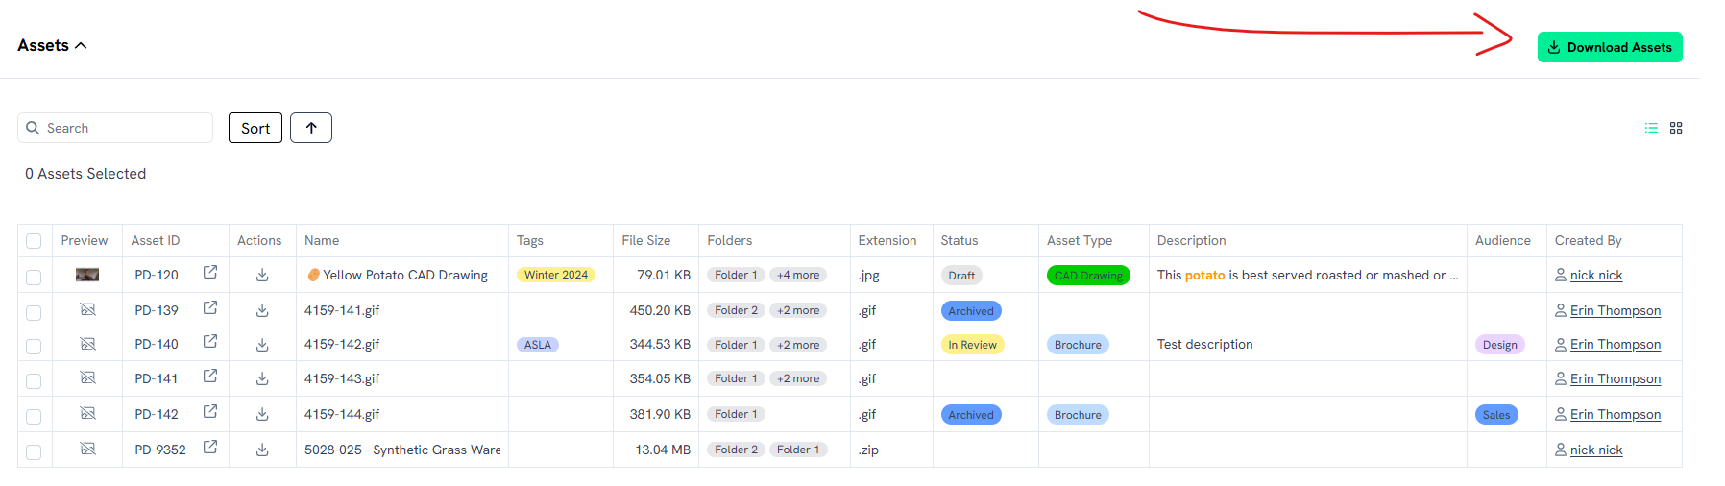The height and width of the screenshot is (486, 1725).
Task: Sort by the File Size column header
Action: pyautogui.click(x=645, y=241)
